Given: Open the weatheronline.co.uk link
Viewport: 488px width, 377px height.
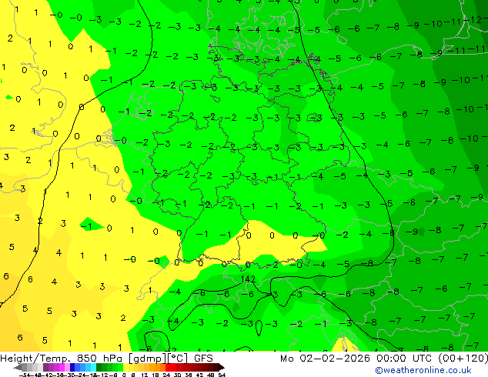Looking at the screenshot, I should pos(423,370).
